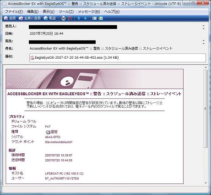
Task: Go to next message with down arrow
Action: (x=86, y=18)
